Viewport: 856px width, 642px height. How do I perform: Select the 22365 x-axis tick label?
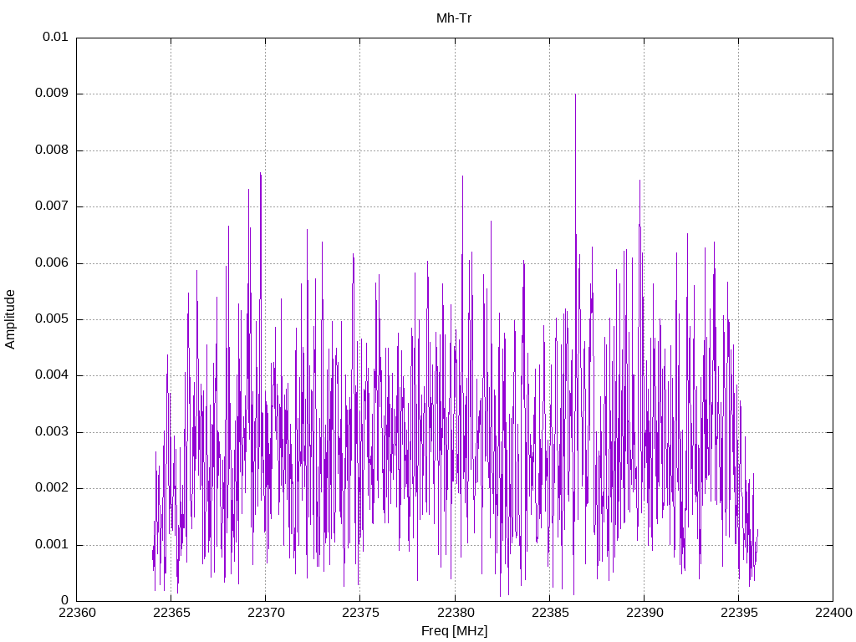point(171,613)
